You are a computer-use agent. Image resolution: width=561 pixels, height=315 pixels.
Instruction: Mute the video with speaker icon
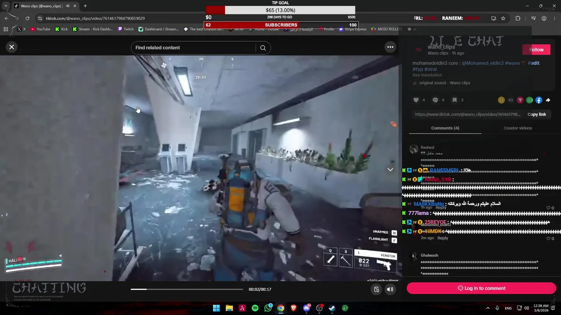click(x=390, y=289)
